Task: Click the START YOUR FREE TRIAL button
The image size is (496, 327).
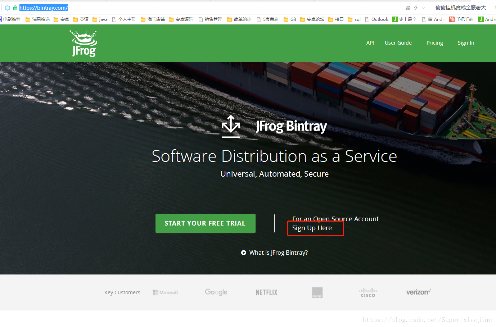Action: [206, 223]
